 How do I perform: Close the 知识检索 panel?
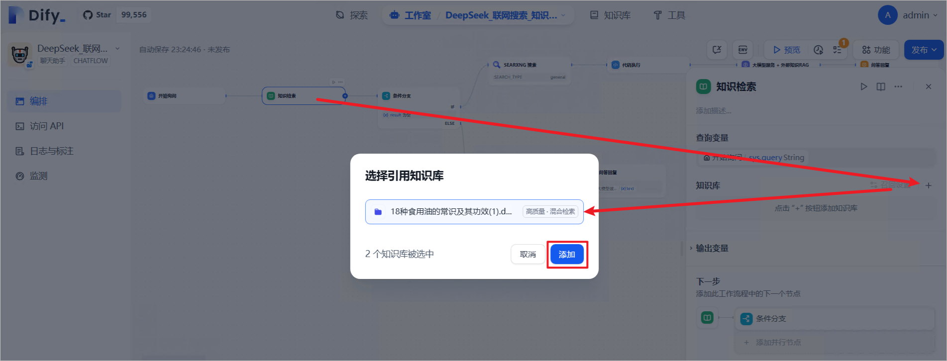pos(929,87)
